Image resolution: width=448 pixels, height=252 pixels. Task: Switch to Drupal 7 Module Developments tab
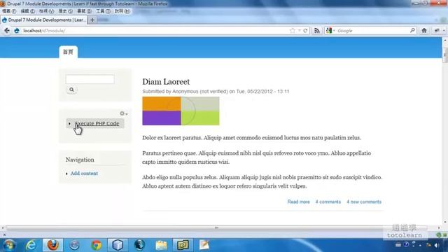(x=43, y=20)
